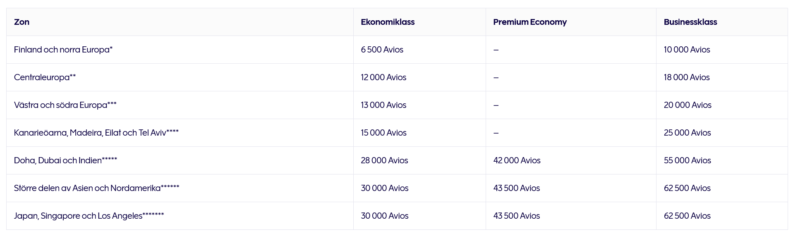Click the 28 000 Avios economy cell
This screenshot has width=793, height=234.
click(x=384, y=160)
